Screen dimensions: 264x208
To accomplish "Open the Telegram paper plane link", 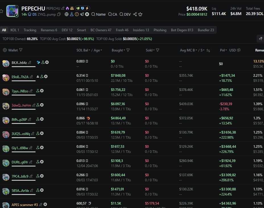I will [x=82, y=14].
